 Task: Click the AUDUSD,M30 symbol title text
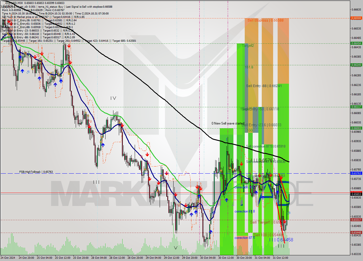[14, 3]
